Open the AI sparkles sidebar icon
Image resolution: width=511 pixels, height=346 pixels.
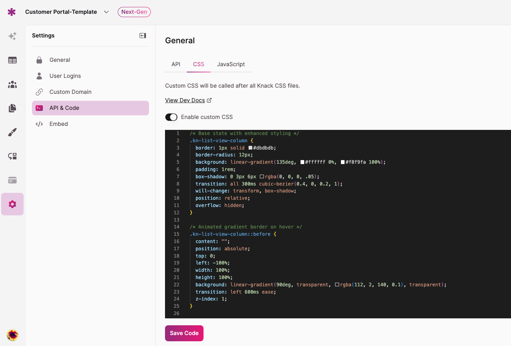coord(12,36)
